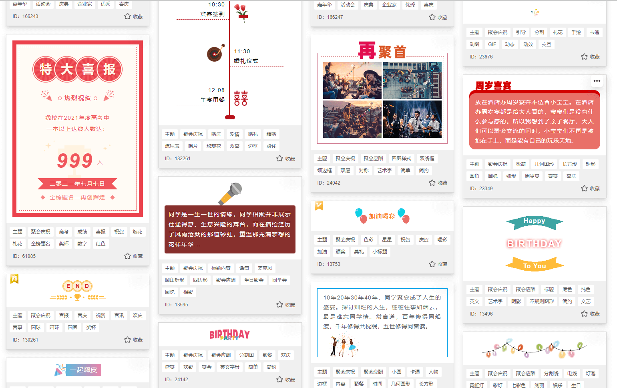Click the 麦克风 tag below the microphone template

tap(265, 268)
